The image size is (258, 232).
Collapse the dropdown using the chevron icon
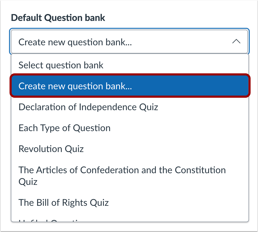(x=237, y=42)
